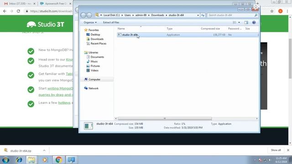Close the Gmail Inbox tab
292x164 pixels.
click(34, 4)
